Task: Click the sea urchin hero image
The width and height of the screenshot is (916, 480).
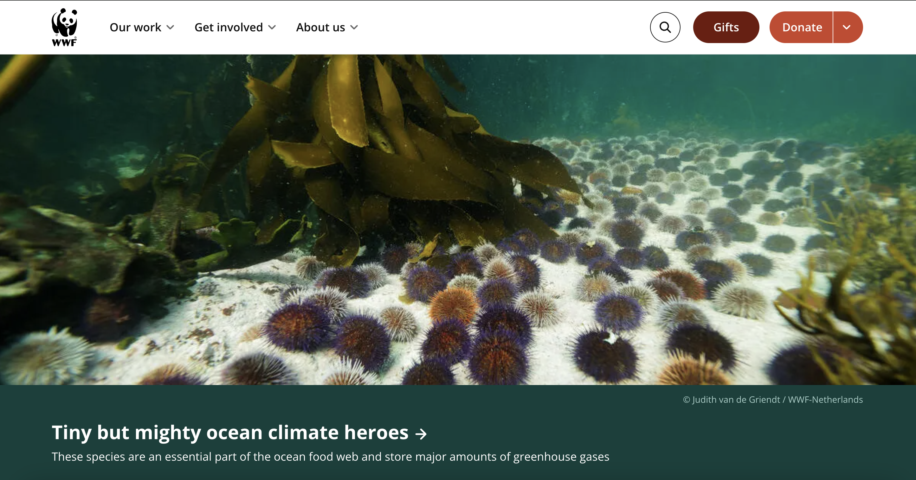Action: coord(458,219)
